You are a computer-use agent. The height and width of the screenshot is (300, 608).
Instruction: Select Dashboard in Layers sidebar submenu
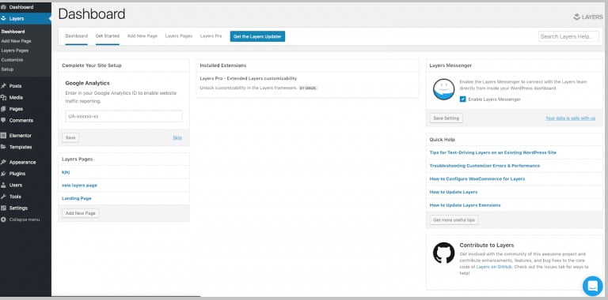coord(13,32)
